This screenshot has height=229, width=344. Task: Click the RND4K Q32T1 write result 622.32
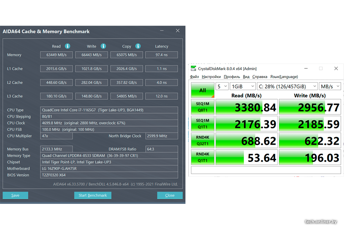tap(310, 141)
